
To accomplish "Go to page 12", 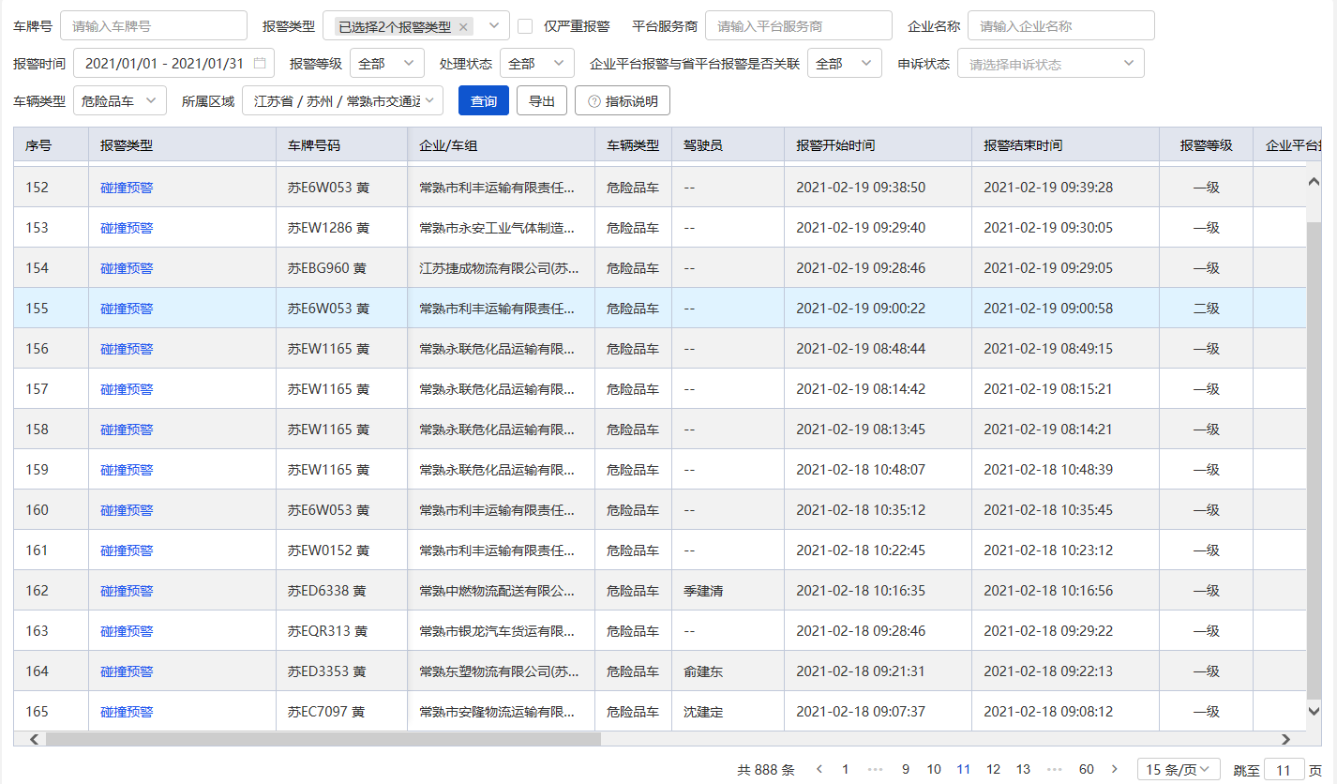I will coord(994,770).
